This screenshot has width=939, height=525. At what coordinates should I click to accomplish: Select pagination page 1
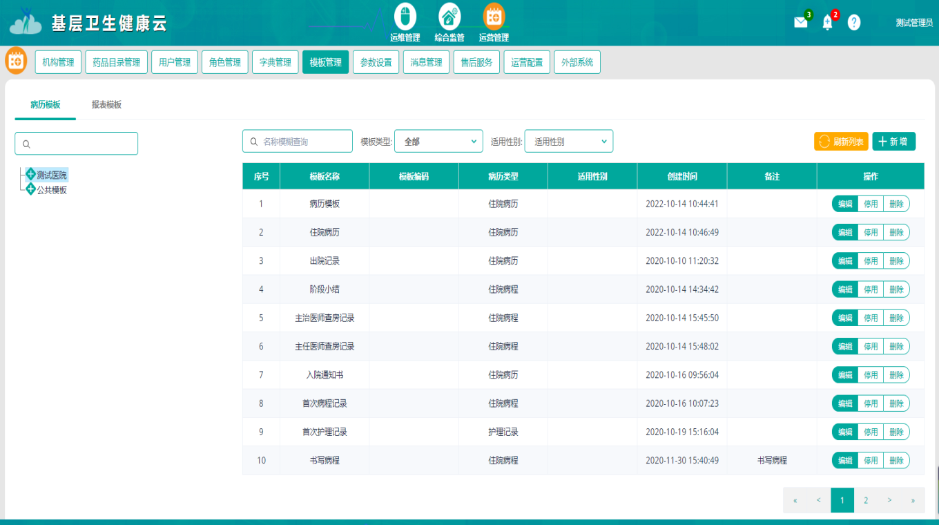pyautogui.click(x=842, y=500)
